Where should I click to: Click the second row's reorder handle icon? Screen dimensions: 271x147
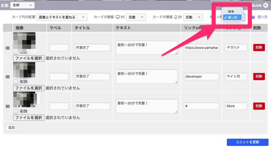pos(8,76)
